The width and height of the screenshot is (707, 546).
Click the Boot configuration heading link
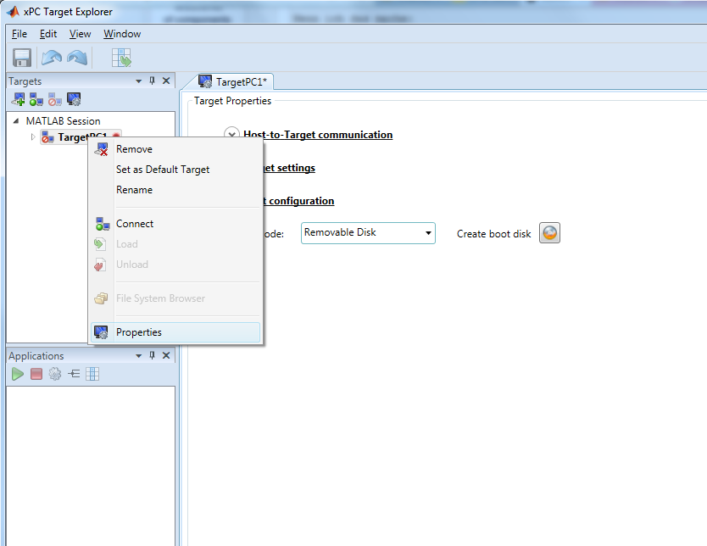(299, 201)
